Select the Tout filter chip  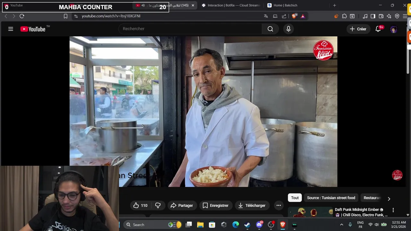tap(295, 198)
